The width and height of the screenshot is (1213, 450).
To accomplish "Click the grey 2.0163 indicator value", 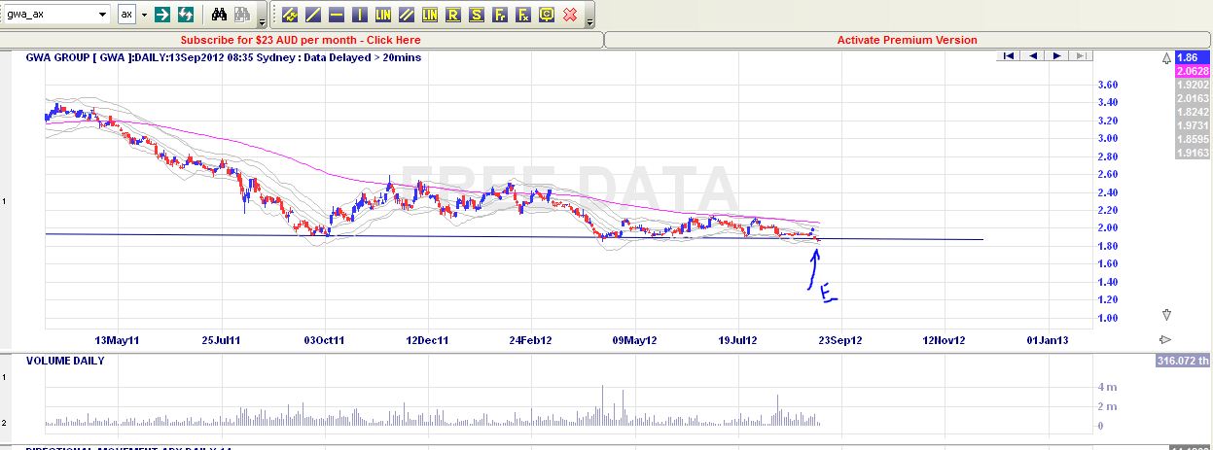I will (x=1193, y=98).
